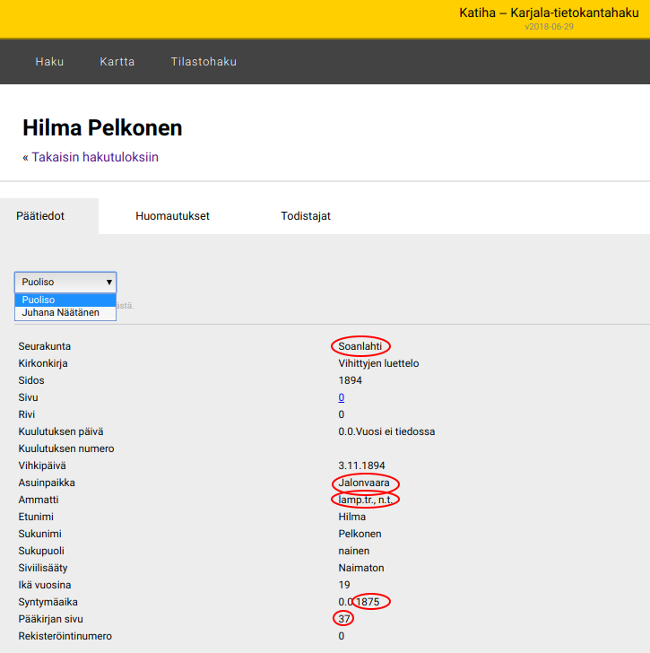The height and width of the screenshot is (653, 650).
Task: Click the Hilma Pelkonen page heading
Action: click(x=102, y=128)
